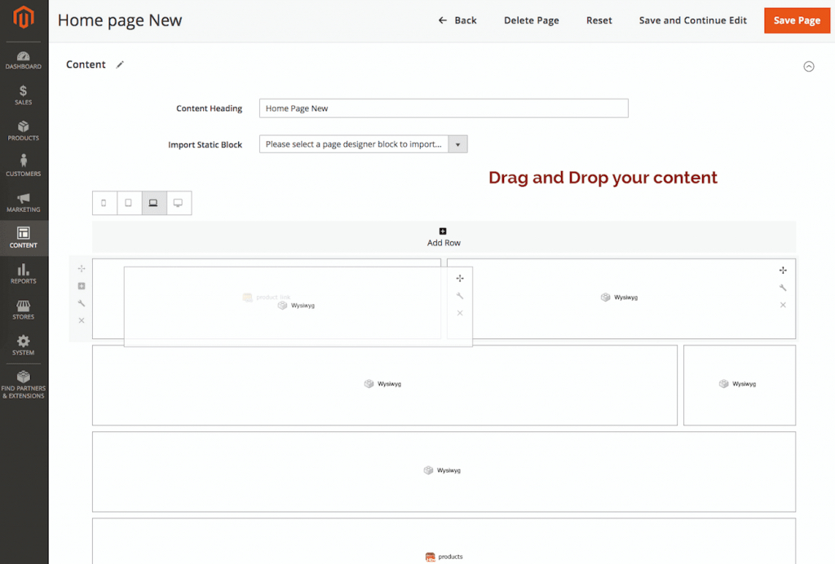Switch to desktop monitor preview
This screenshot has height=564, width=835.
(x=179, y=203)
